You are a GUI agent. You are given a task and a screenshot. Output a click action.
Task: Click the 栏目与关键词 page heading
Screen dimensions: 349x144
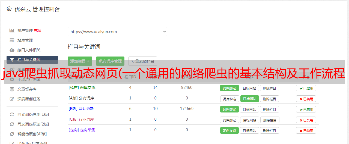[x=84, y=47]
